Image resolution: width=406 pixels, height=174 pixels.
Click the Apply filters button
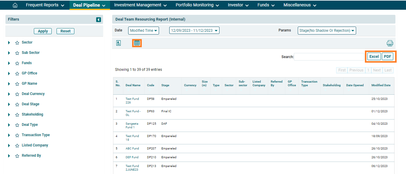click(x=43, y=31)
